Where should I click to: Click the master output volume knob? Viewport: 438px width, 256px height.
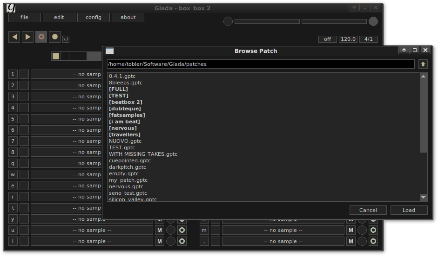[373, 21]
